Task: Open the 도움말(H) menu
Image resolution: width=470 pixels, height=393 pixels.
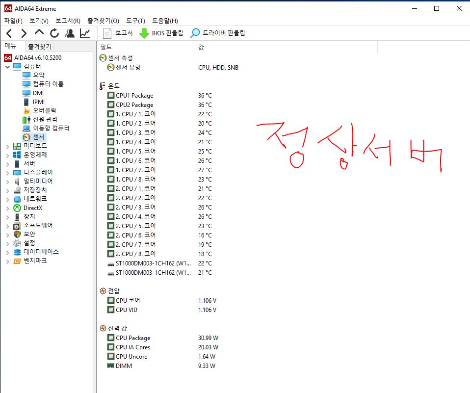Action: click(165, 21)
